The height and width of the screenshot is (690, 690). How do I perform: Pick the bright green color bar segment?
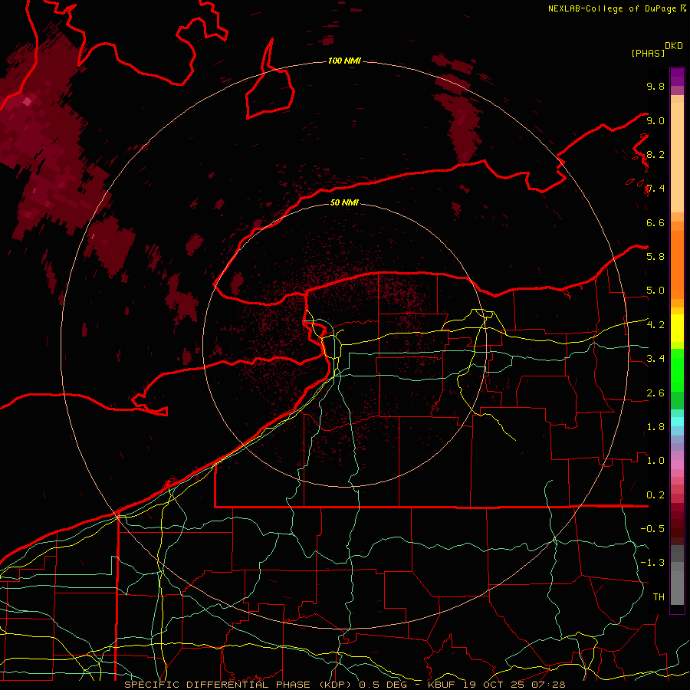click(677, 370)
